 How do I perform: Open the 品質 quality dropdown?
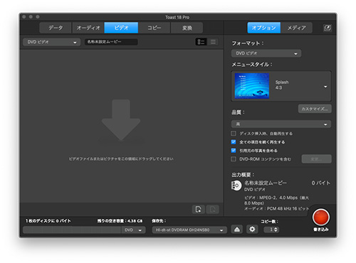(x=281, y=124)
